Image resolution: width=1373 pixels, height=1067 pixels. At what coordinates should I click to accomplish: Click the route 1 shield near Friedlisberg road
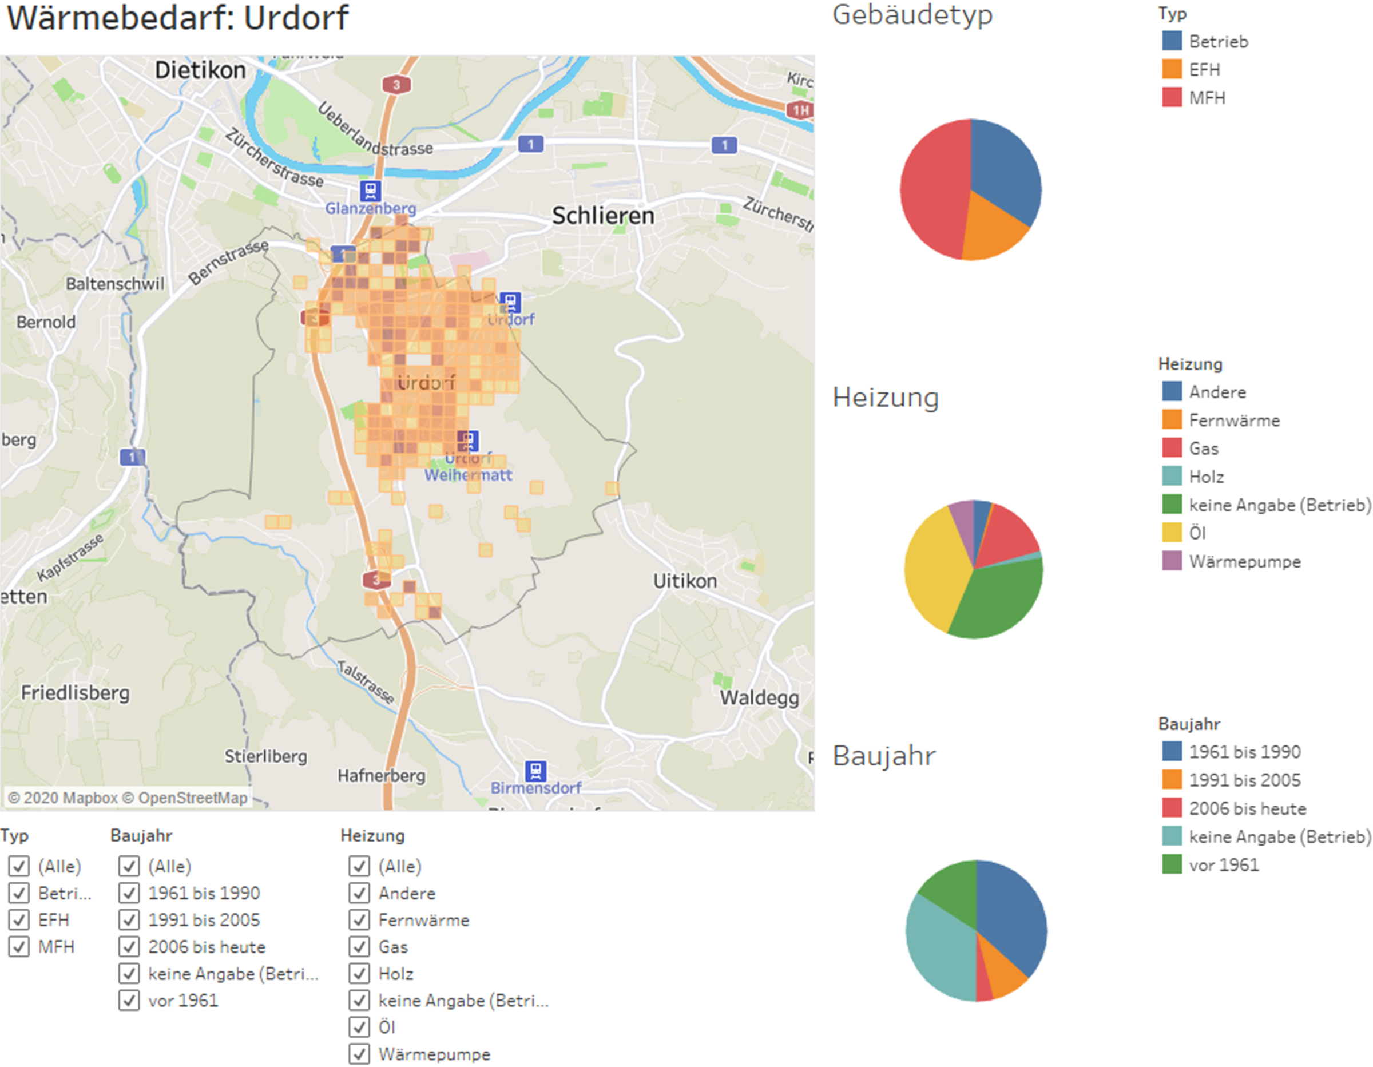click(x=132, y=457)
